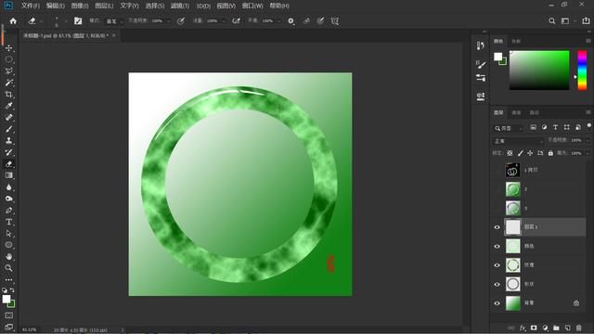The image size is (594, 334).
Task: Open the 文件 (File) menu
Action: (31, 6)
